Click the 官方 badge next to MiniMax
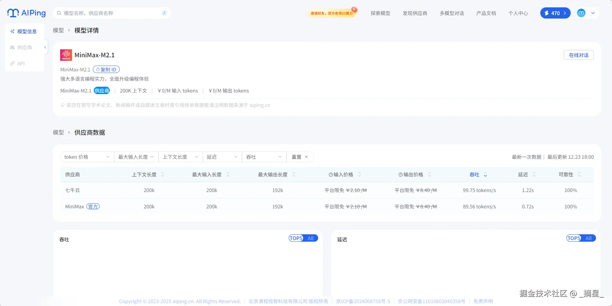 point(93,206)
